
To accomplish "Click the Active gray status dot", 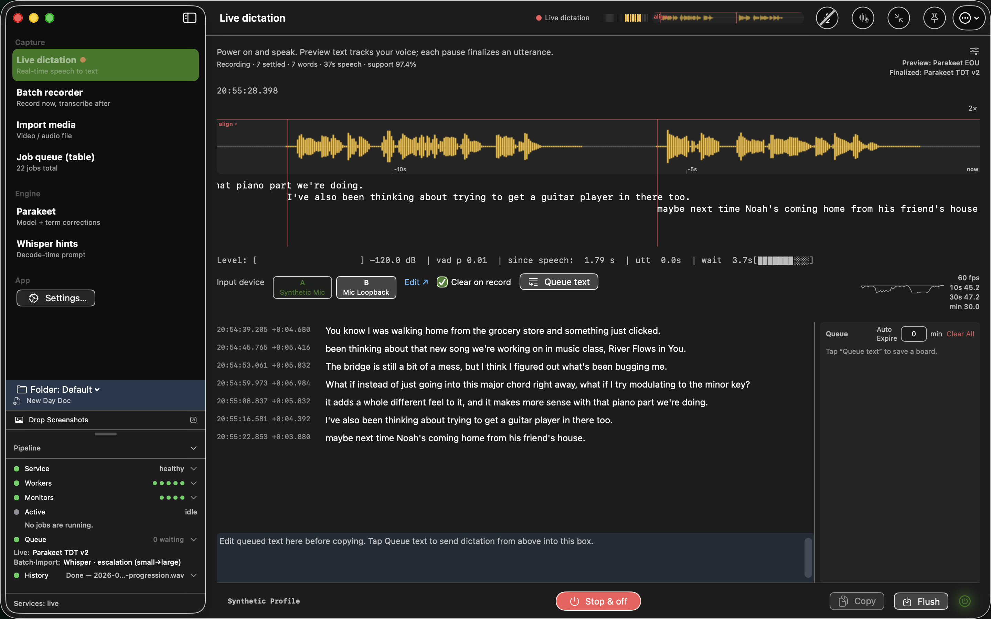I will (x=17, y=512).
